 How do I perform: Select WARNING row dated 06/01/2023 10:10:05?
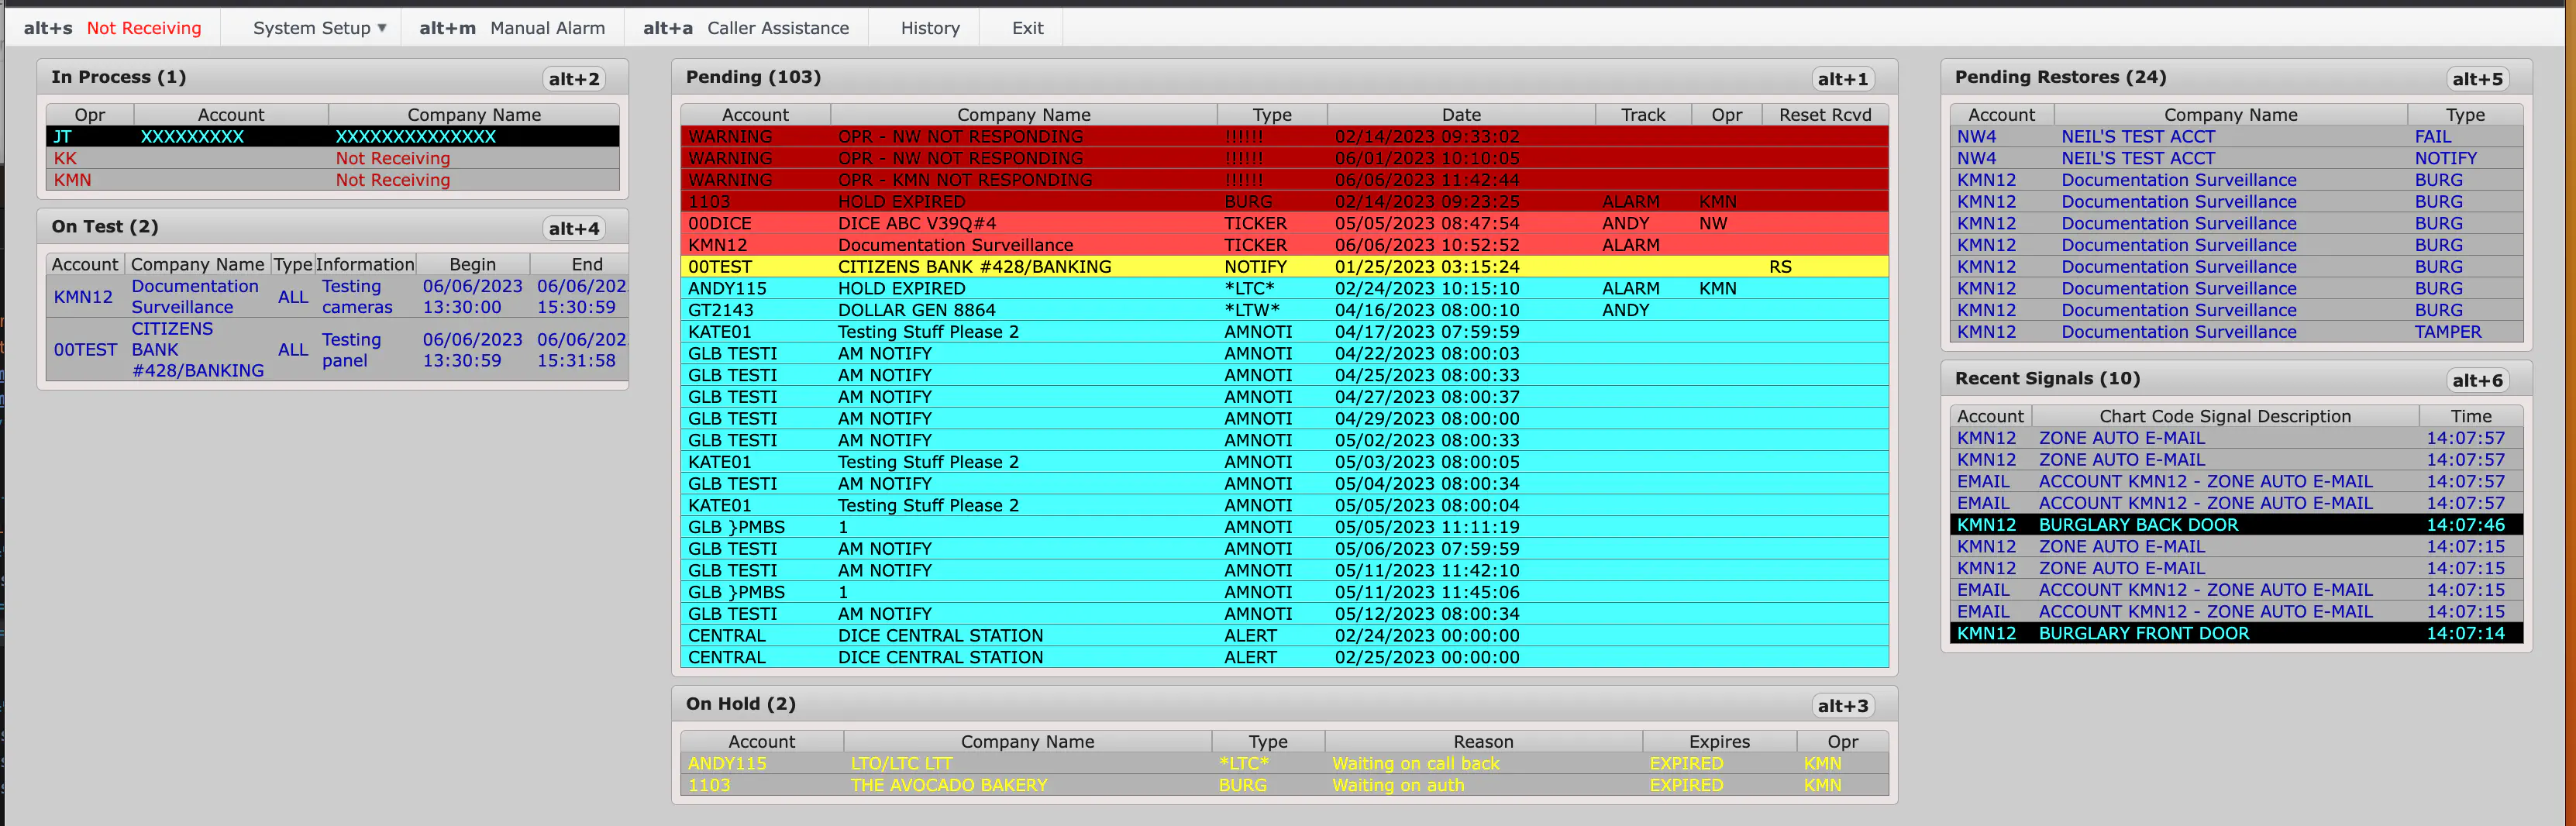pyautogui.click(x=1284, y=158)
